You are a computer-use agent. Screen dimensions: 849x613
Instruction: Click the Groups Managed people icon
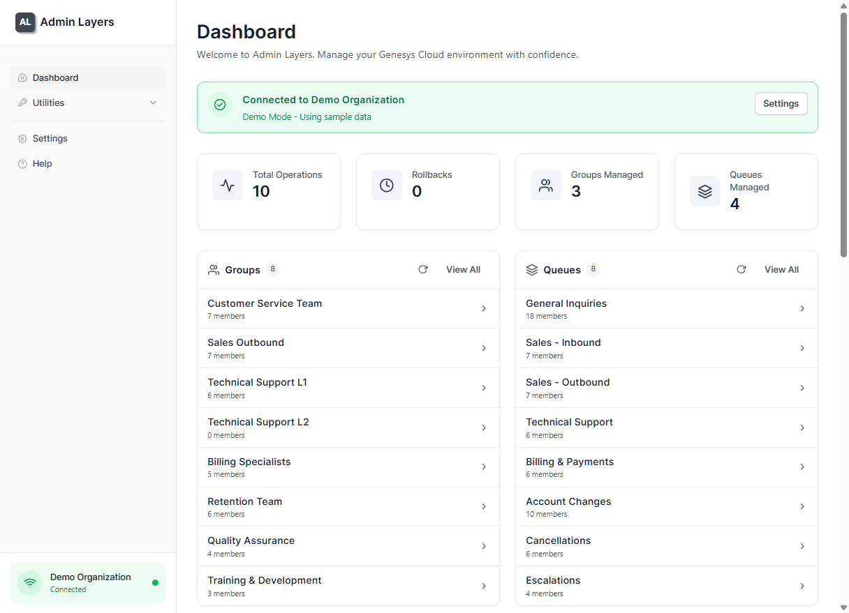tap(546, 185)
